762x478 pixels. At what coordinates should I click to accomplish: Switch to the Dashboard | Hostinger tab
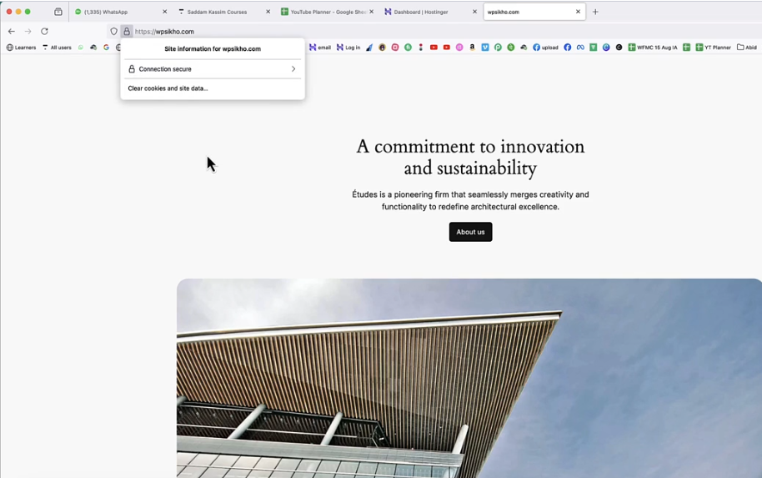coord(425,12)
